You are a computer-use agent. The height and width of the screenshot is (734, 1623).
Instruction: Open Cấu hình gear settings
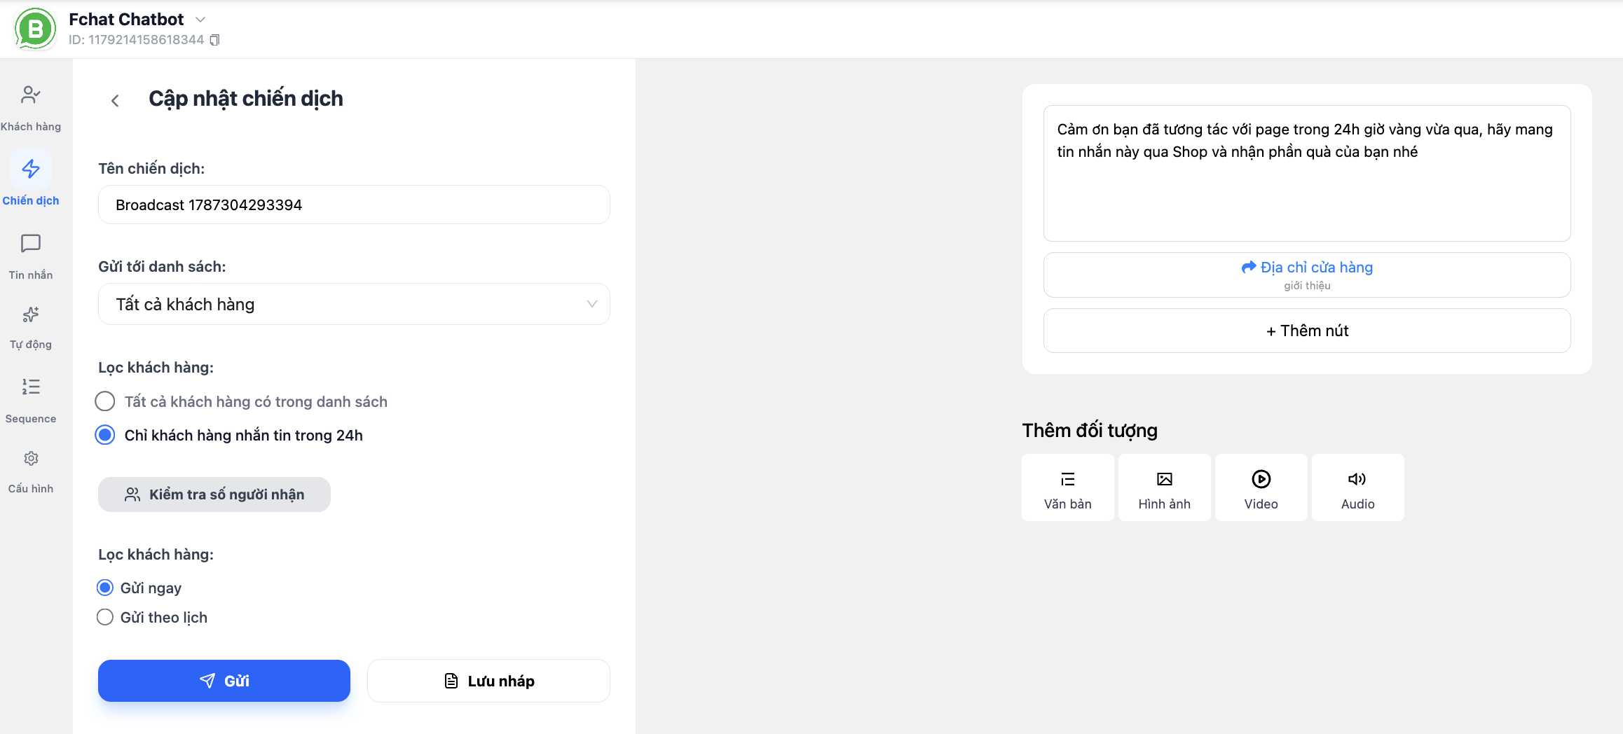click(x=31, y=459)
